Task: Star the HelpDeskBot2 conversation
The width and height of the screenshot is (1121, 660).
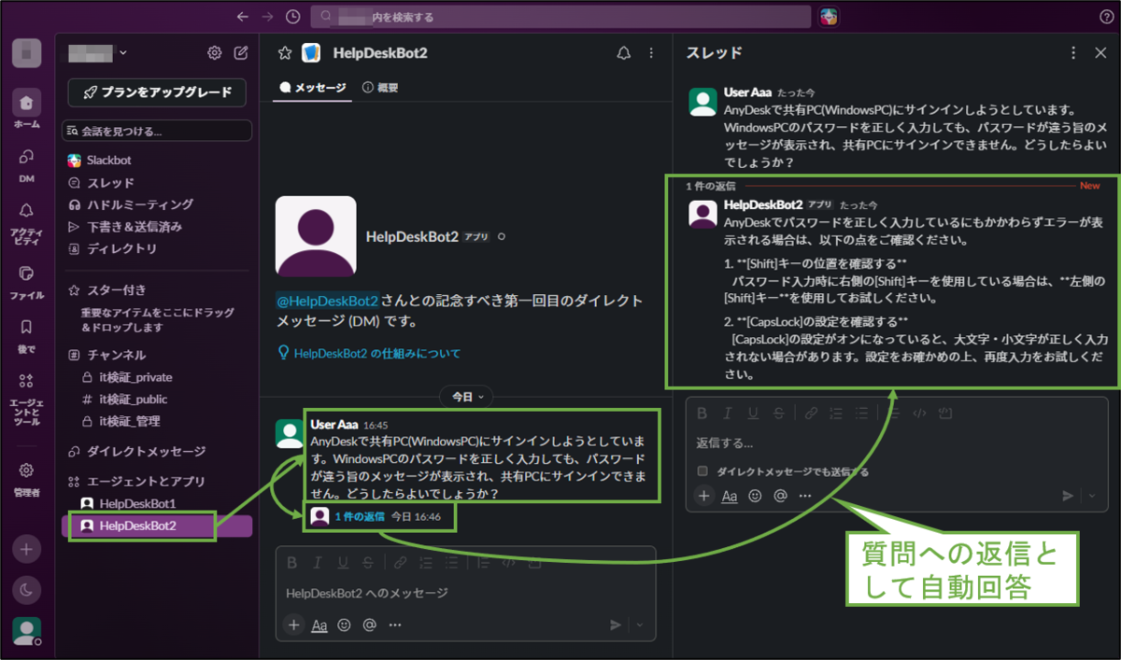Action: (285, 53)
